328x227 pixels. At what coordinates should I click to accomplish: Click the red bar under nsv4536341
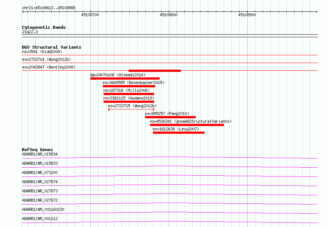[x=187, y=125]
